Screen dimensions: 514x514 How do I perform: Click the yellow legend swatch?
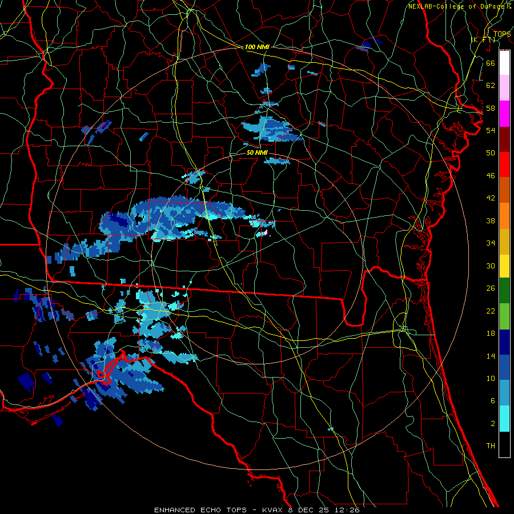point(504,266)
